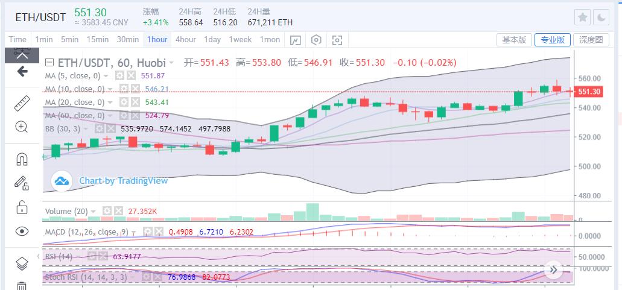The height and width of the screenshot is (290, 622).
Task: Toggle the lock all drawings padlock
Action: click(22, 207)
